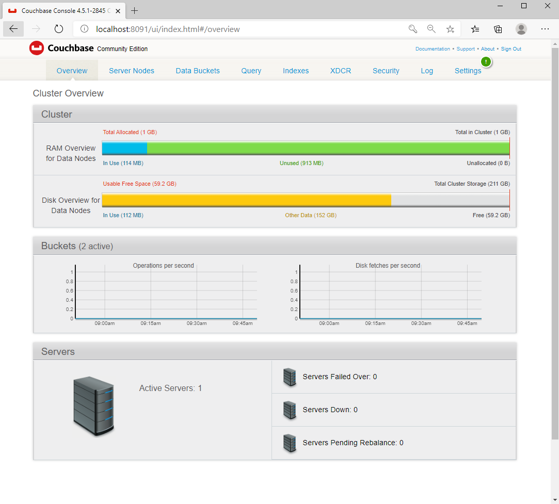The height and width of the screenshot is (504, 559).
Task: Open the Indexes tab
Action: (296, 71)
